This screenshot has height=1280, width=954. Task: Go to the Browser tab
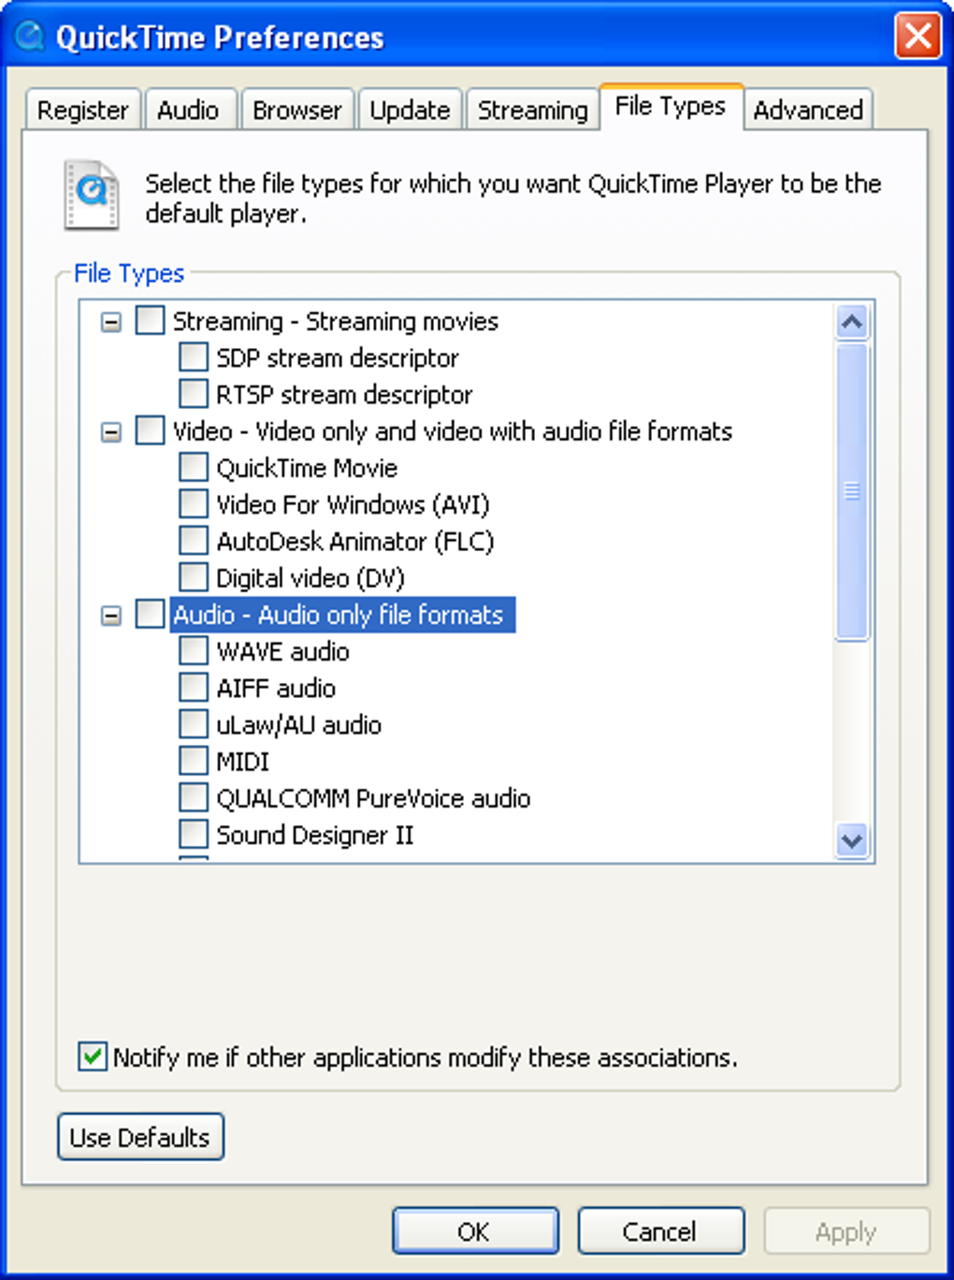297,110
